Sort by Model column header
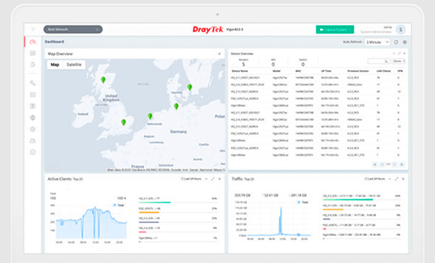The width and height of the screenshot is (435, 263). 276,71
